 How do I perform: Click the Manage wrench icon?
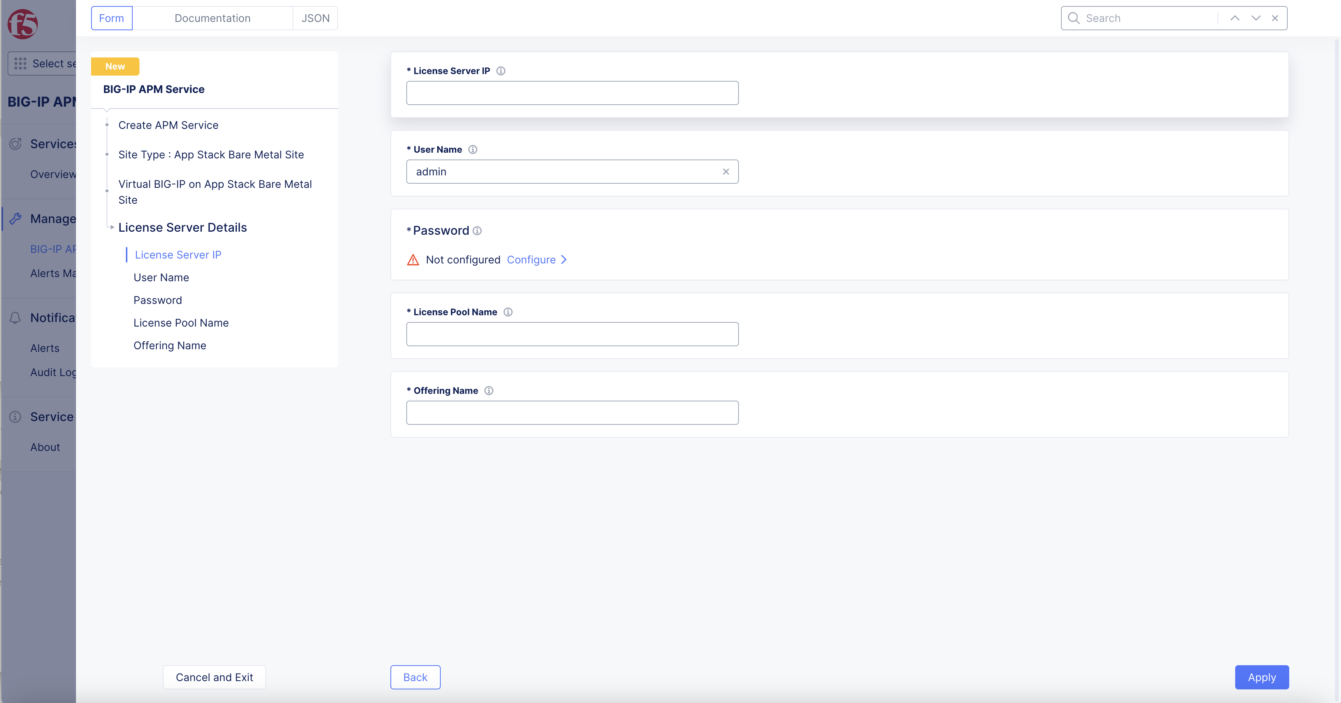[15, 219]
